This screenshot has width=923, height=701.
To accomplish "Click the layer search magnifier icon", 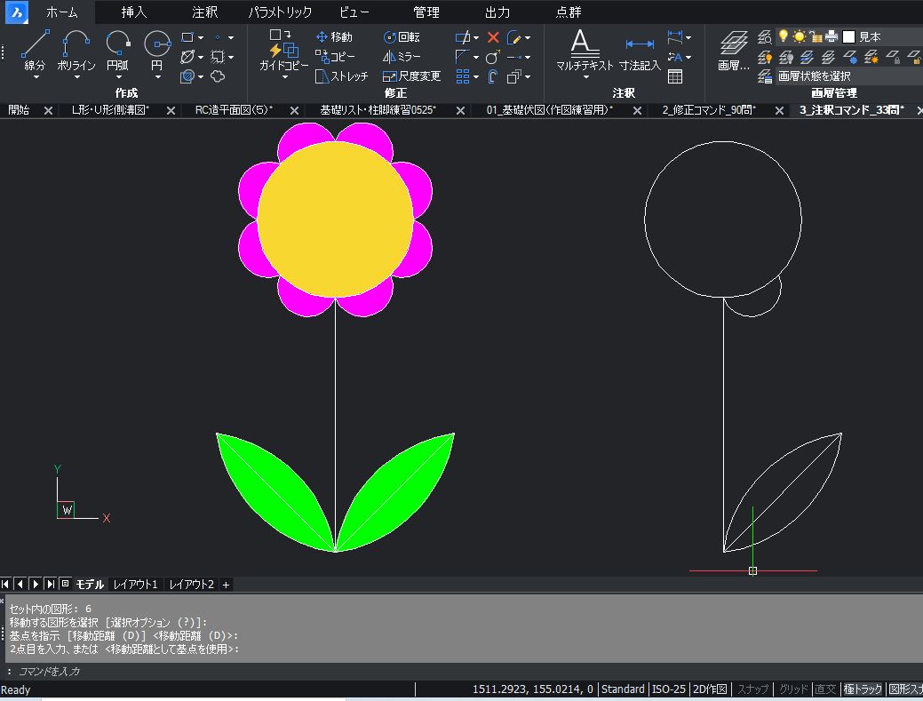I will 765,37.
